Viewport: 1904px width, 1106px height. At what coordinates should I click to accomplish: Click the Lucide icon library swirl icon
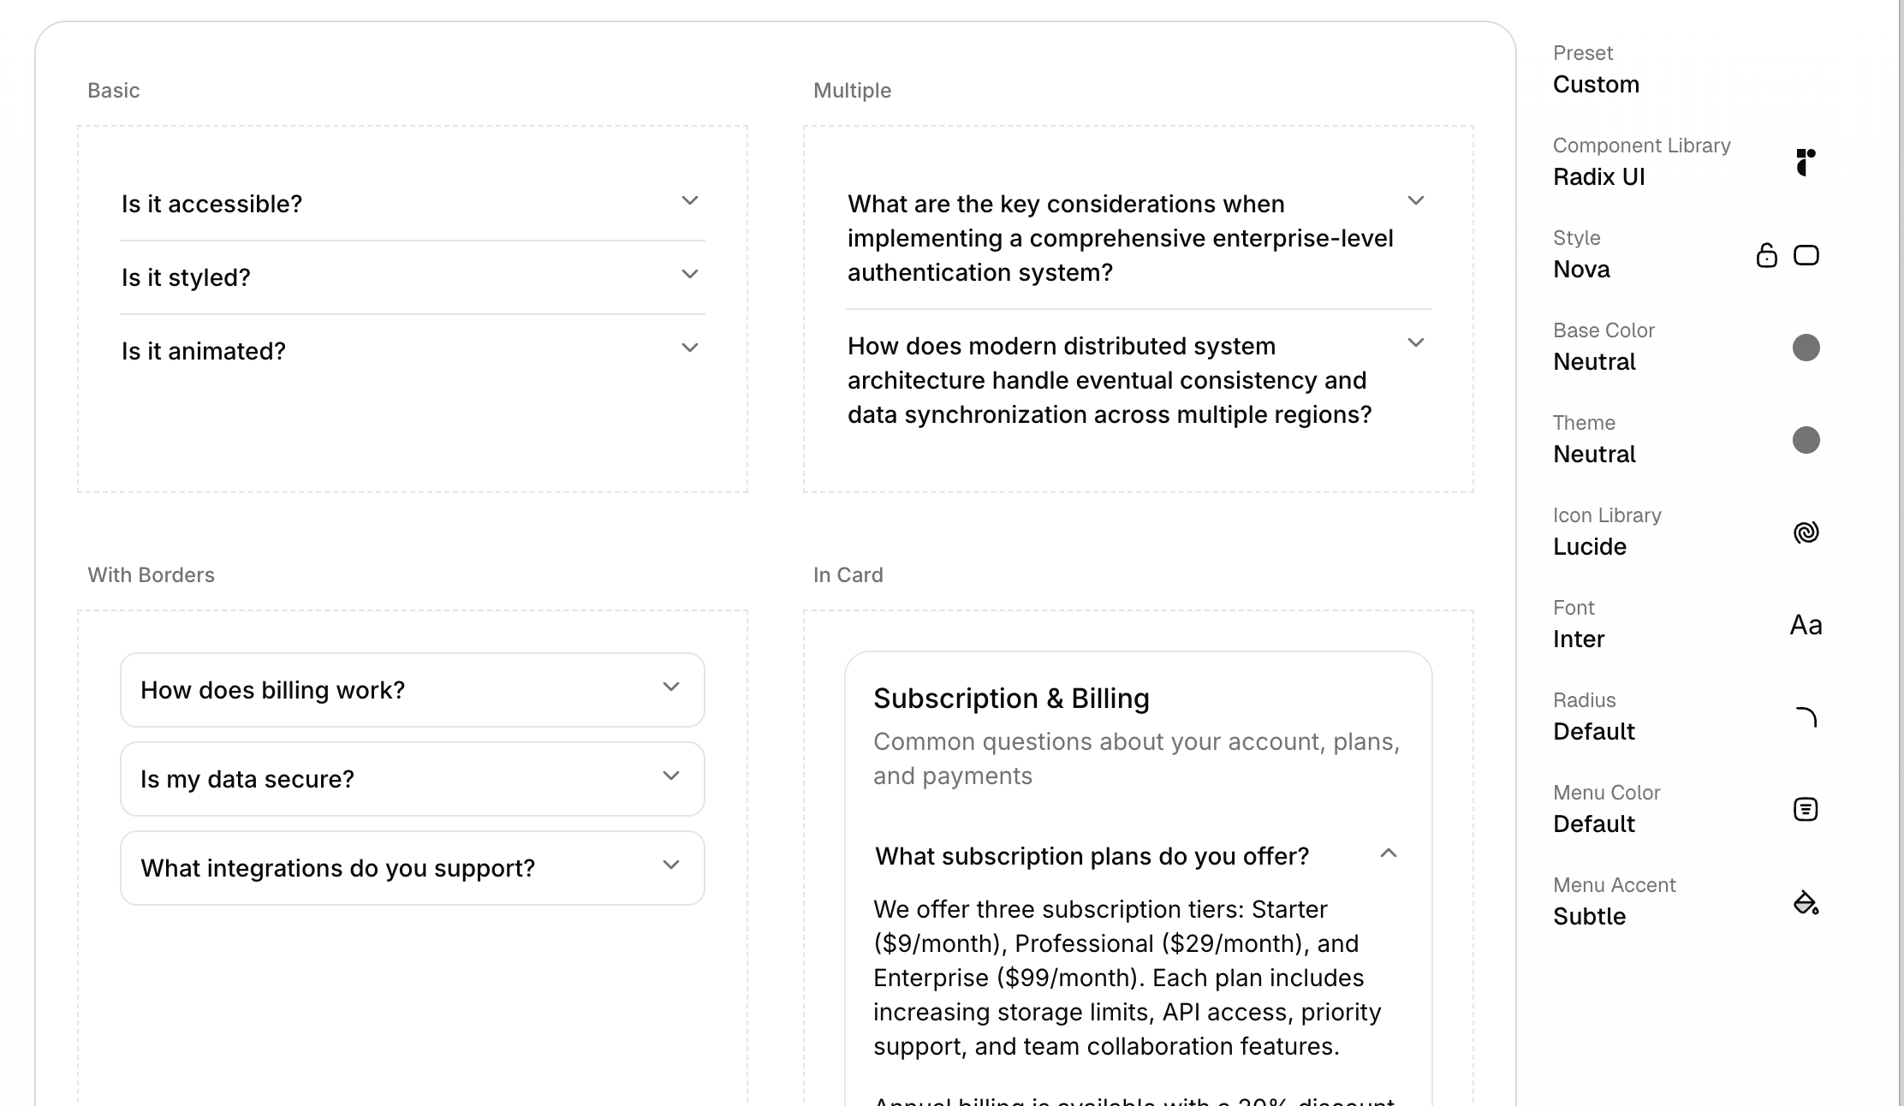point(1806,532)
